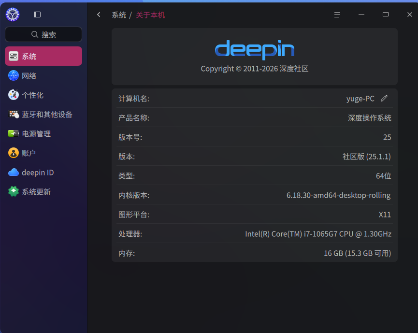Open the deepin ID section

(43, 173)
